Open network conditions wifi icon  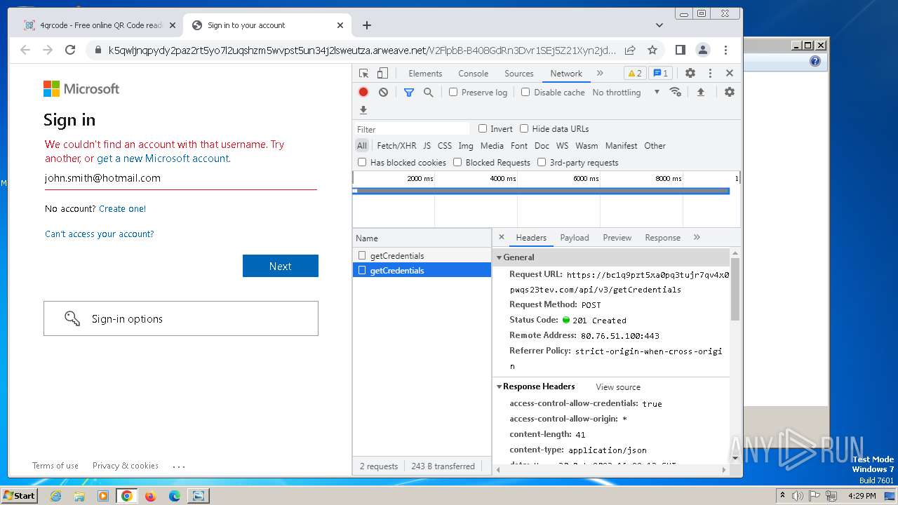coord(676,92)
